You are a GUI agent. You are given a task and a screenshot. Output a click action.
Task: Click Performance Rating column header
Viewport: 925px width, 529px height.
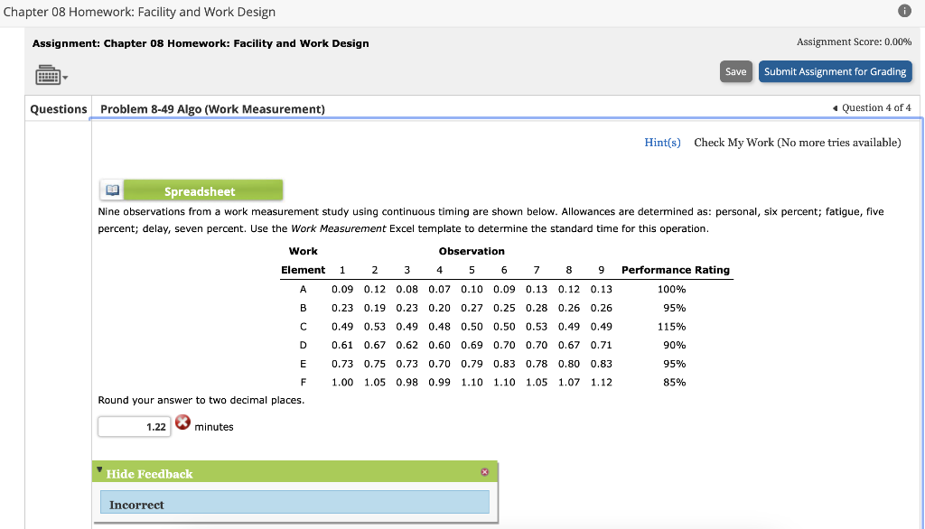click(x=676, y=270)
